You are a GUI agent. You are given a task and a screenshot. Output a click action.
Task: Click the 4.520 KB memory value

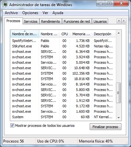pos(83,46)
